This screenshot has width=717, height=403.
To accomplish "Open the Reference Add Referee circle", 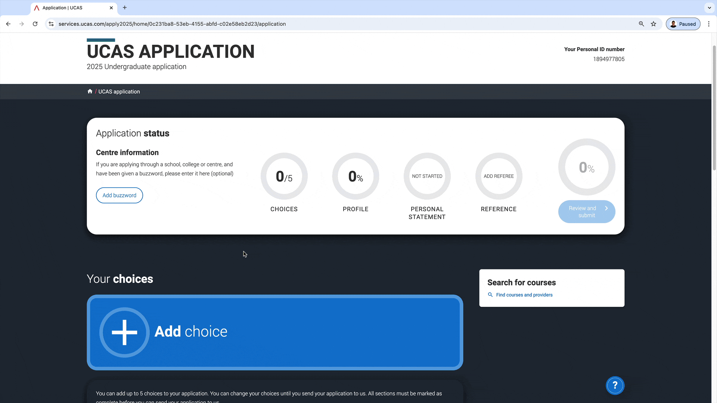I will (499, 176).
